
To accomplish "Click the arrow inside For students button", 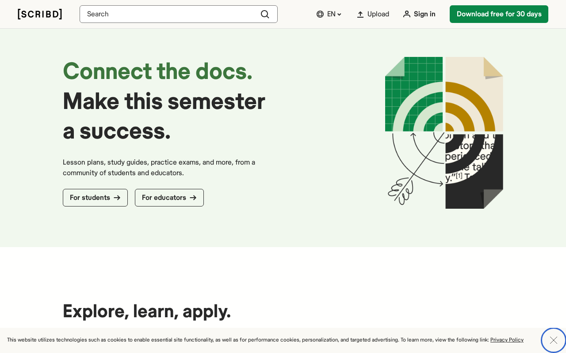I will pos(117,198).
